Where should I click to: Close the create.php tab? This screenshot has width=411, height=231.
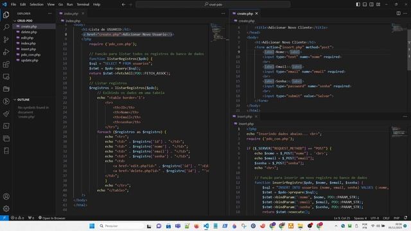(257, 13)
